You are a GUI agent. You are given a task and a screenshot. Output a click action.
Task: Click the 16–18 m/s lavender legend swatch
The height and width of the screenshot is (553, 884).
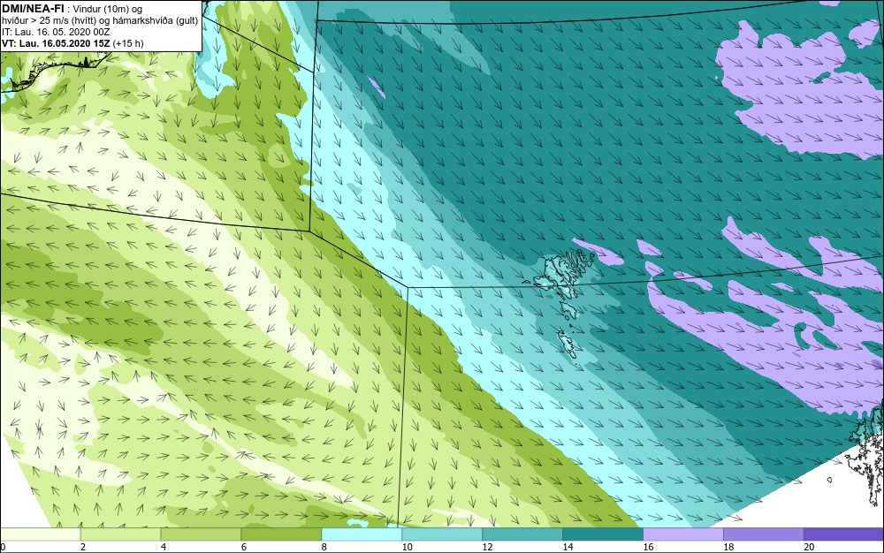(x=682, y=534)
